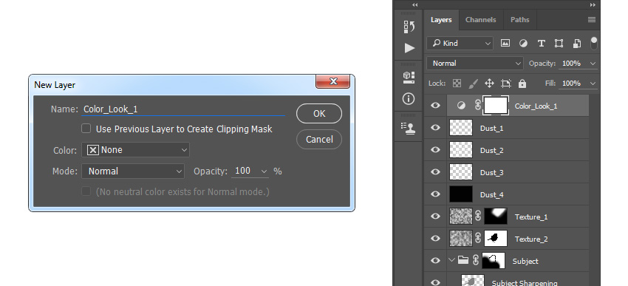Lock image pixels brush icon
Viewport: 628px width, 286px height.
coord(473,84)
